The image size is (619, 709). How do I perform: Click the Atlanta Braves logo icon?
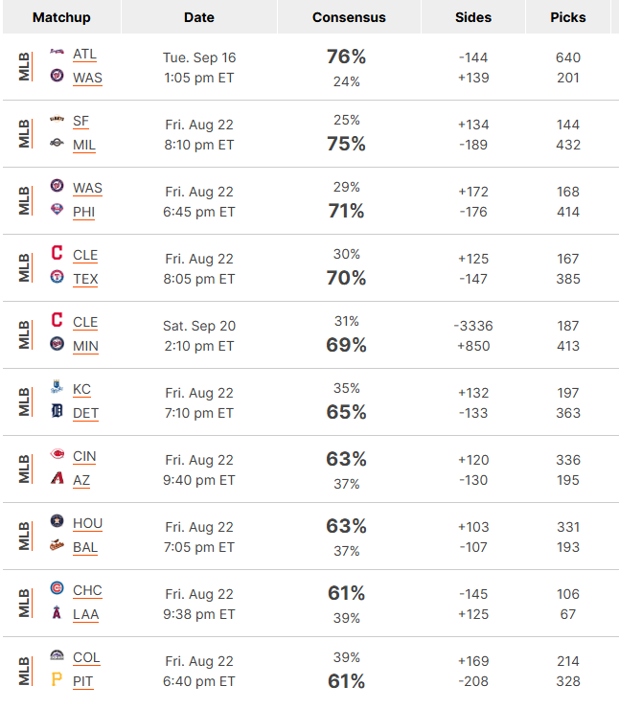pyautogui.click(x=57, y=52)
